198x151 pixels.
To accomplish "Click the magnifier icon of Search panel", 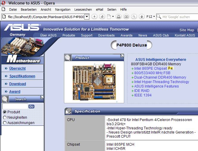I will pos(5,99).
